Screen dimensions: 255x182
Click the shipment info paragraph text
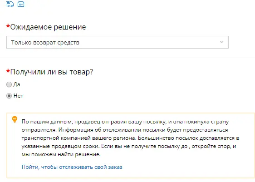[130, 138]
